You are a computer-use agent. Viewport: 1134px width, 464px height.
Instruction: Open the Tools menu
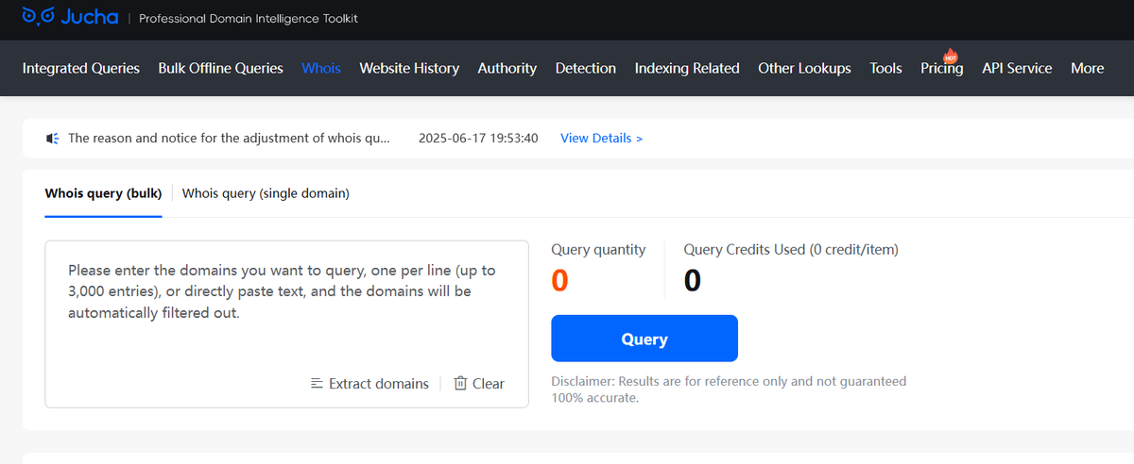(886, 68)
